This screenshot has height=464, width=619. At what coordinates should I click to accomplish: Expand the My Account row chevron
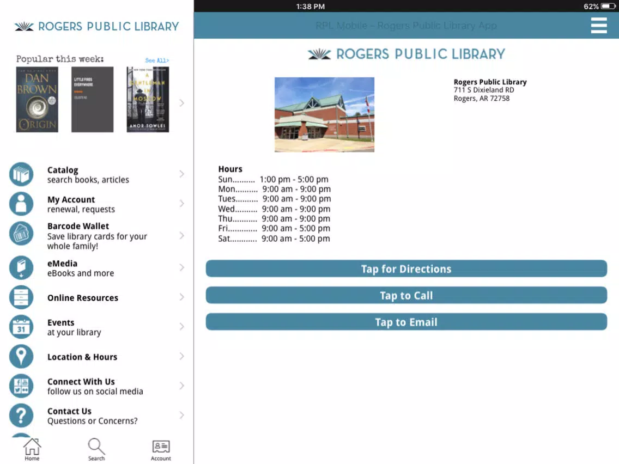pos(181,204)
